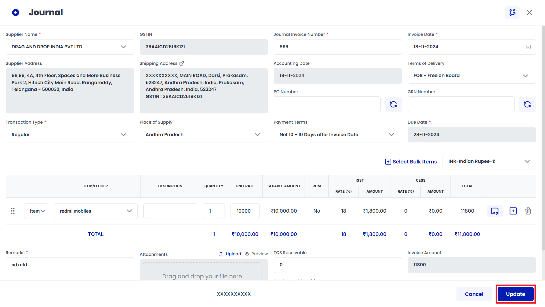The image size is (545, 307).
Task: Click the Select Bulk Items link
Action: (x=411, y=162)
